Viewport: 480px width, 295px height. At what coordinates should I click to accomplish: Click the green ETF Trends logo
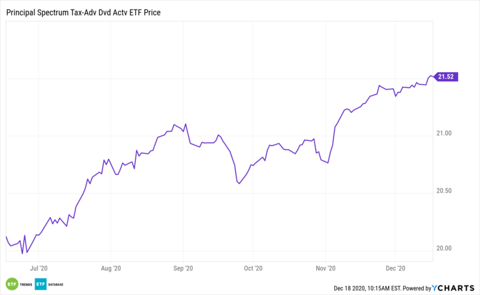click(x=12, y=284)
